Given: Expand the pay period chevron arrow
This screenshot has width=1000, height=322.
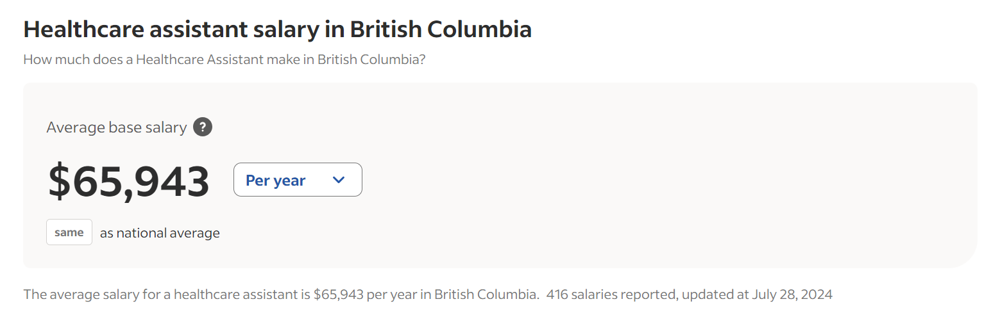Looking at the screenshot, I should click(339, 180).
